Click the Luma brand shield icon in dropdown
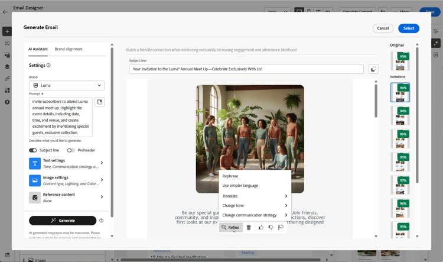The image size is (443, 262). pos(35,85)
